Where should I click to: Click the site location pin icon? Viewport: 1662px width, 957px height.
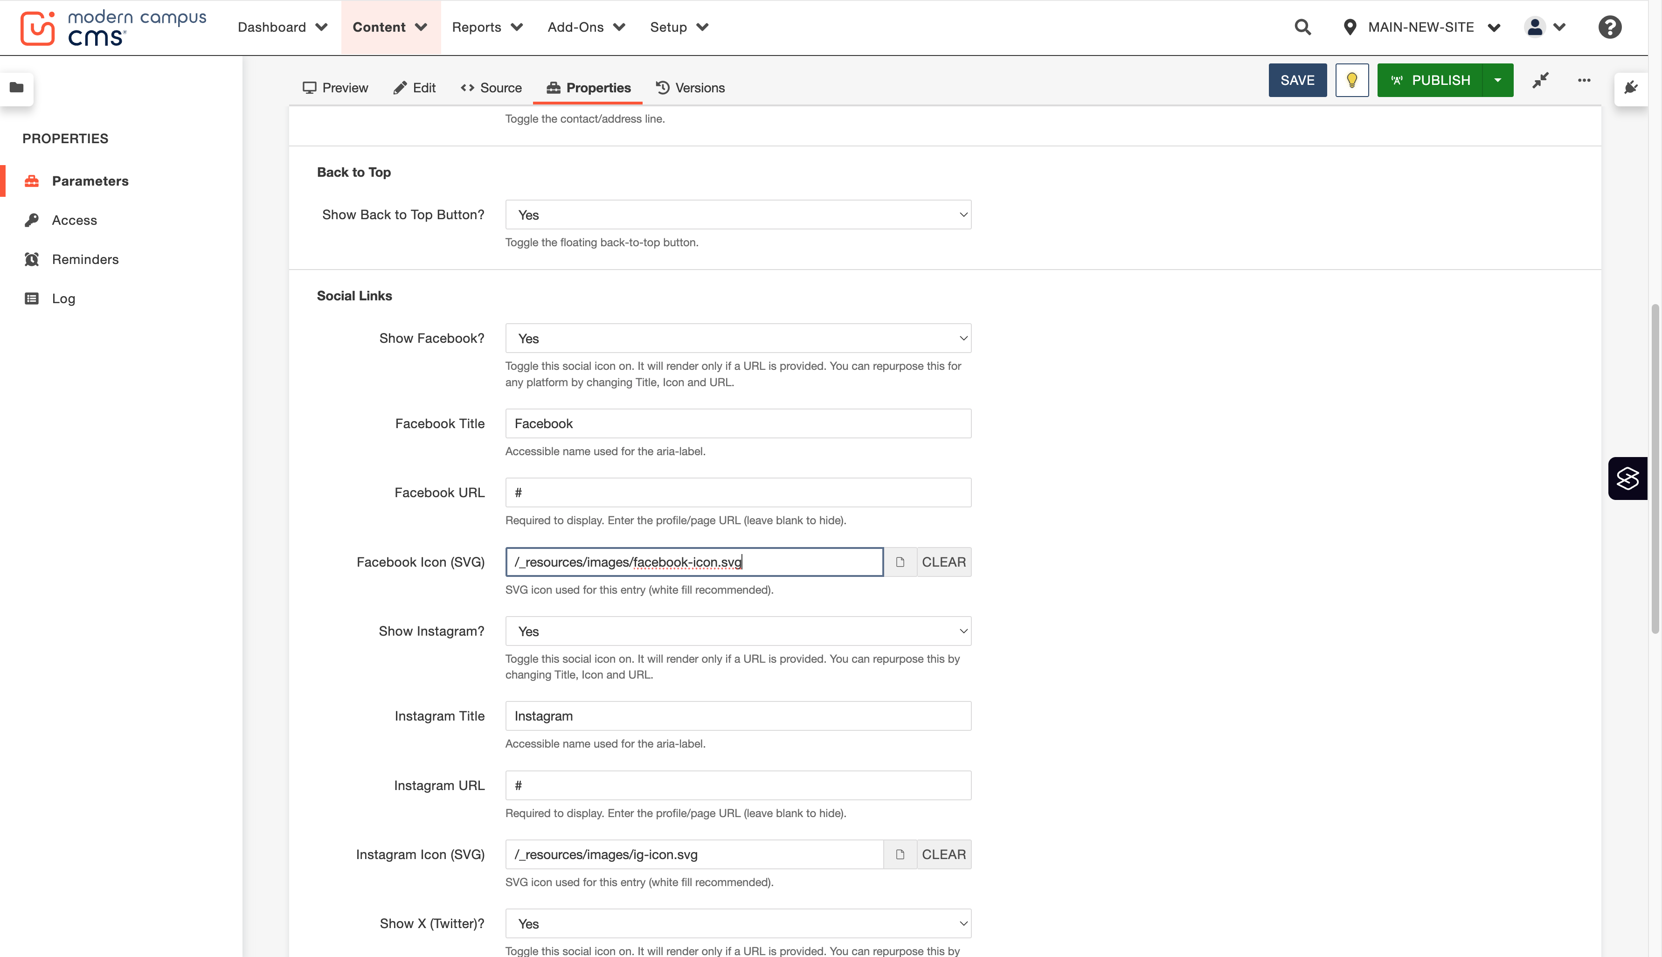(x=1350, y=27)
